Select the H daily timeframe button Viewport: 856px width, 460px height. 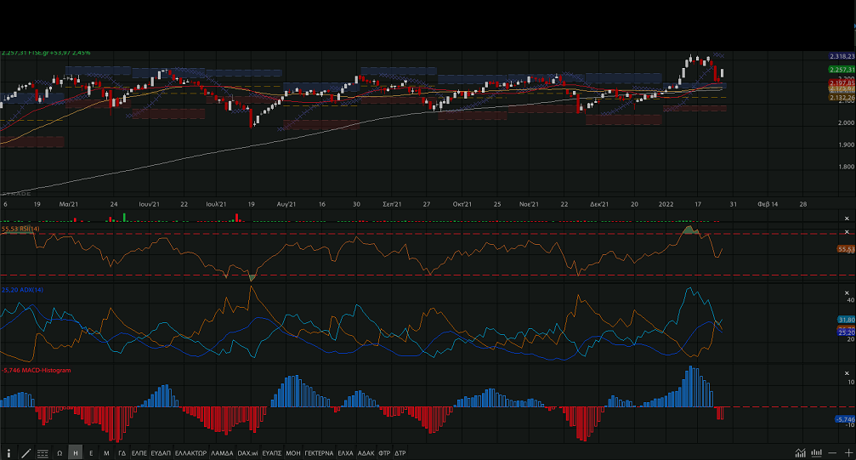coord(76,453)
